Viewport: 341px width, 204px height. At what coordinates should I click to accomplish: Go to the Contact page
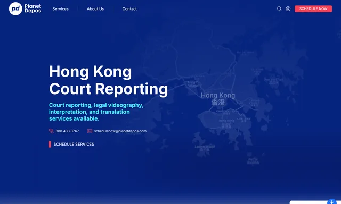pyautogui.click(x=129, y=9)
